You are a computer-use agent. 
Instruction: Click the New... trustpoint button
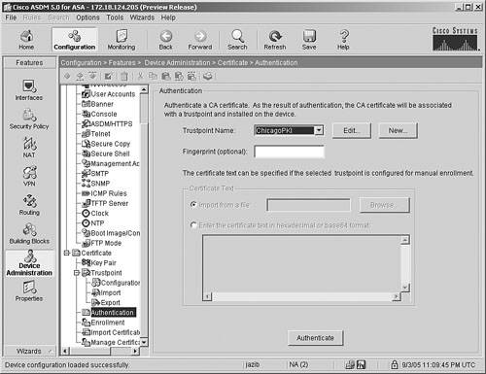pos(399,130)
